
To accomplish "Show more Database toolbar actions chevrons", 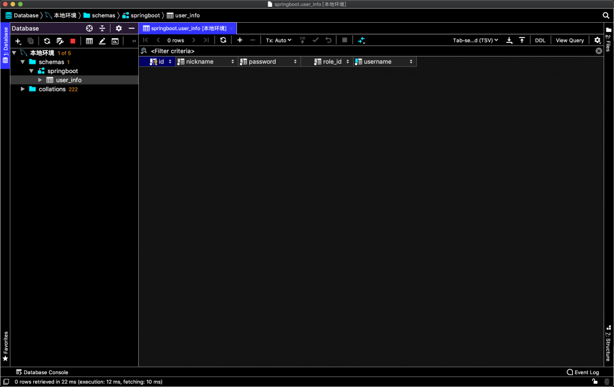I will (134, 41).
